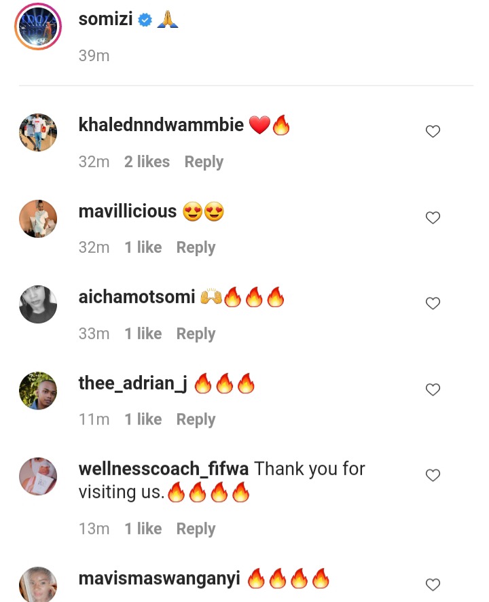
Task: Open the somizi username link
Action: tap(105, 19)
